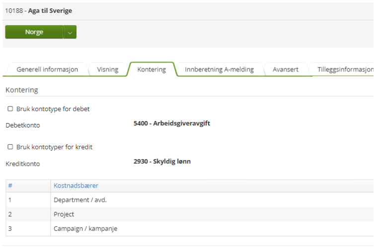Image resolution: width=378 pixels, height=248 pixels.
Task: Click row number 1 in the table
Action: (x=10, y=200)
